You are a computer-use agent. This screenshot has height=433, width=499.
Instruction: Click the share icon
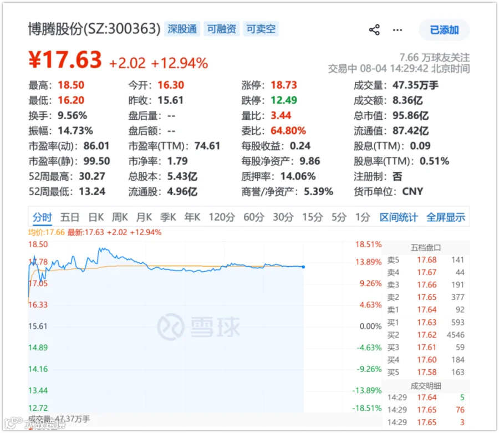pyautogui.click(x=374, y=30)
